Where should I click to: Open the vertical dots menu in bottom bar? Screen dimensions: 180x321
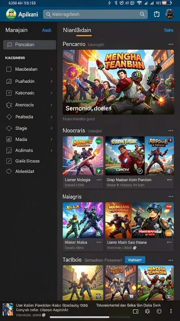coord(171,311)
